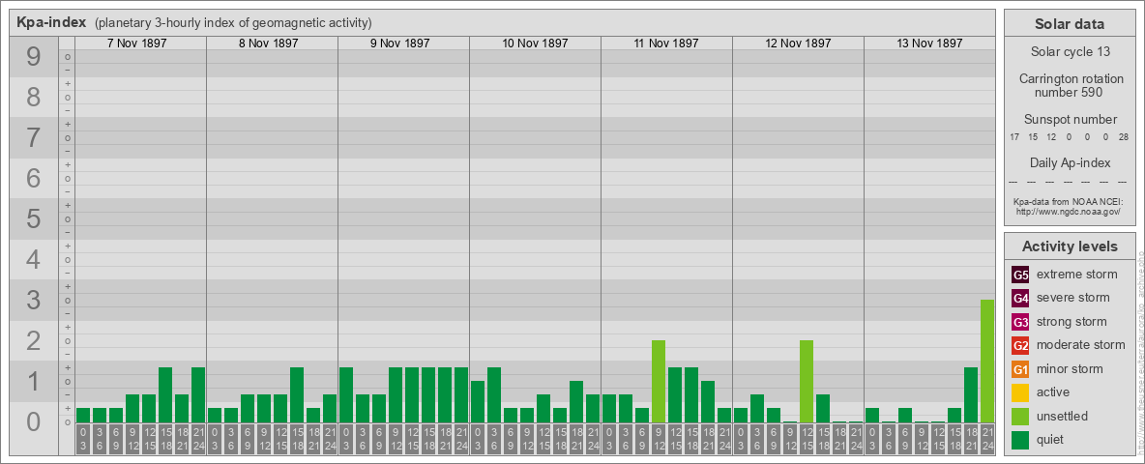The height and width of the screenshot is (464, 1145).
Task: Select the dark green quiet level swatch
Action: tap(1021, 439)
